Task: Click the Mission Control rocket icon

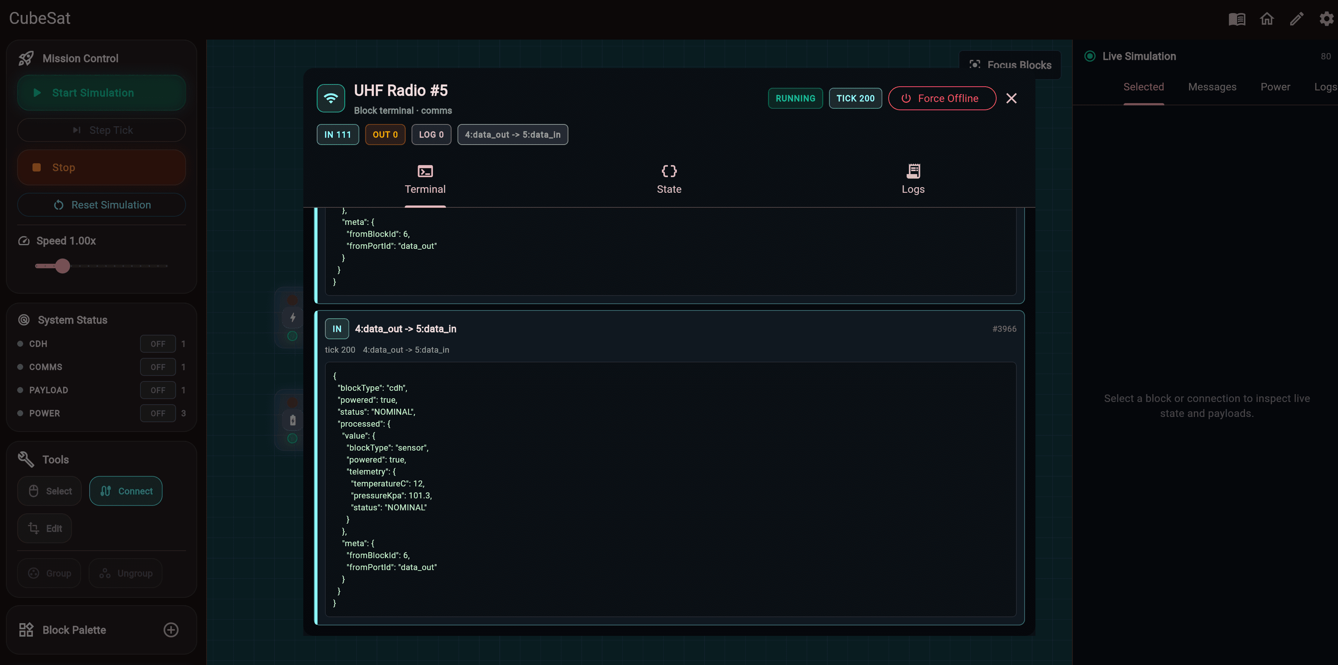Action: coord(26,58)
